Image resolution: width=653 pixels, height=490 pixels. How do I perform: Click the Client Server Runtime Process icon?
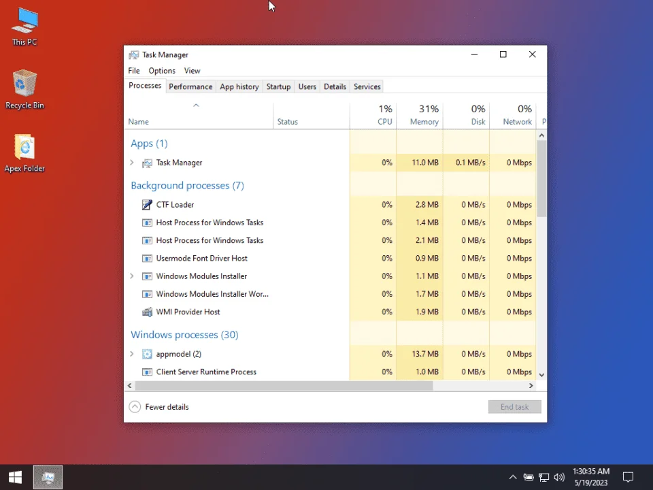(x=147, y=372)
